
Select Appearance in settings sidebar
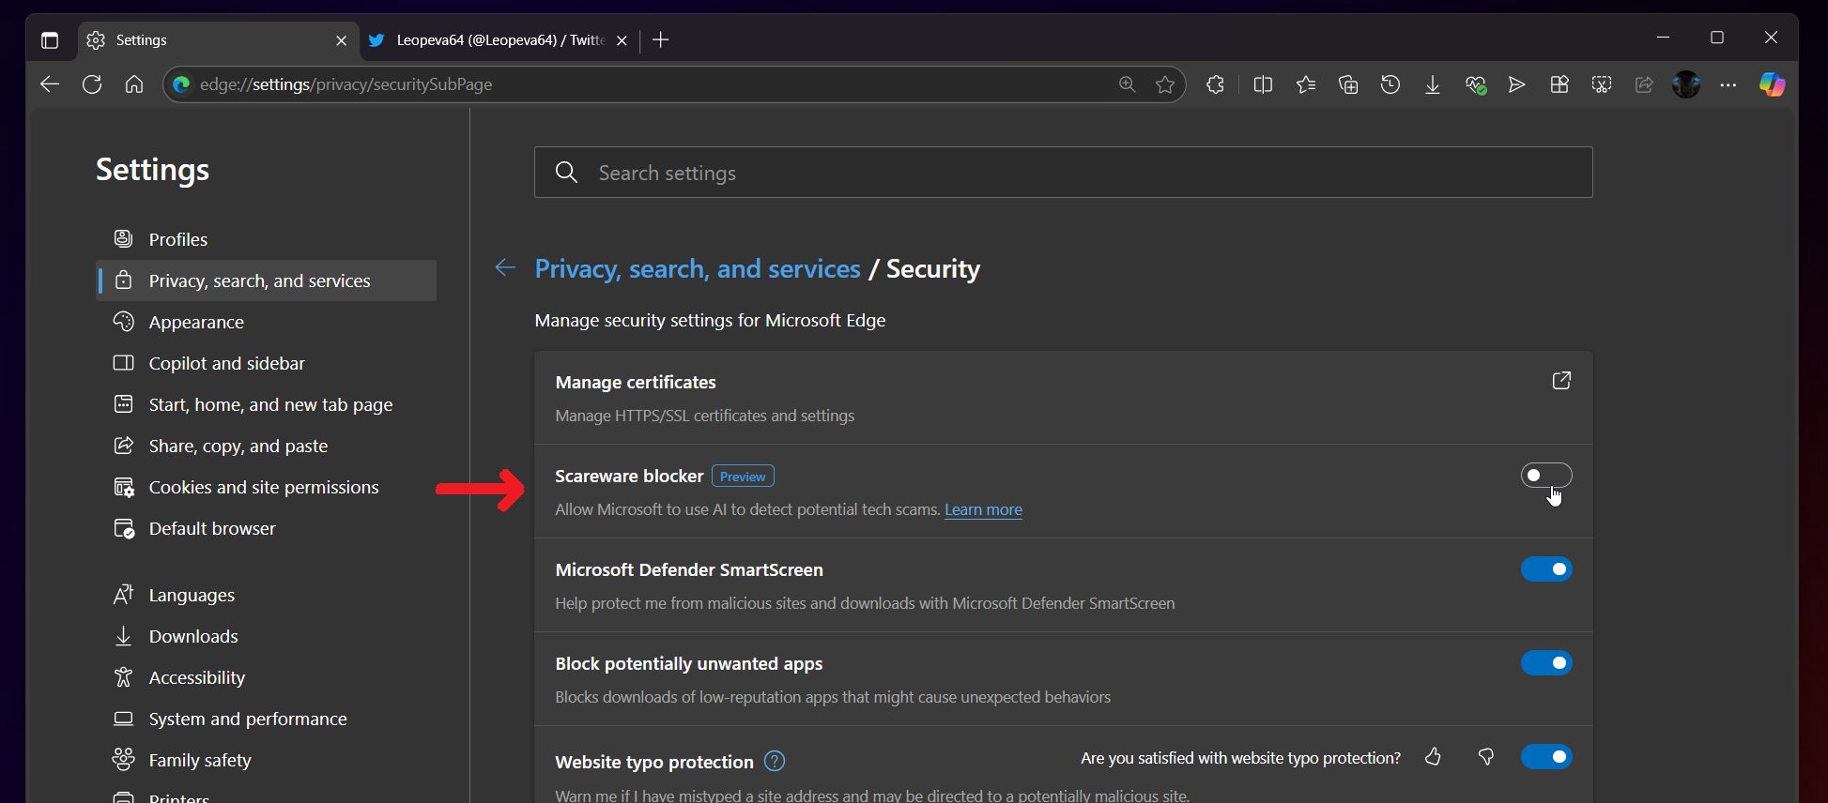pos(196,322)
